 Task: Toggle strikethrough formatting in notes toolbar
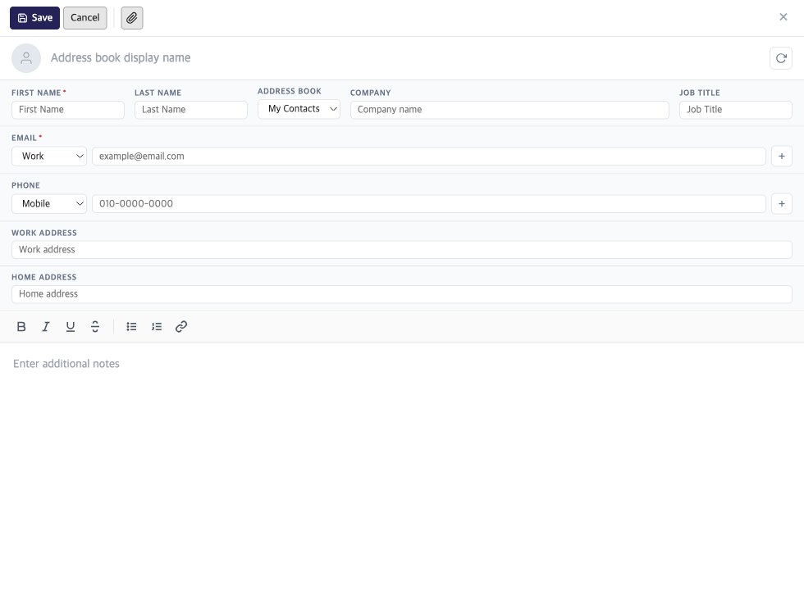tap(95, 327)
